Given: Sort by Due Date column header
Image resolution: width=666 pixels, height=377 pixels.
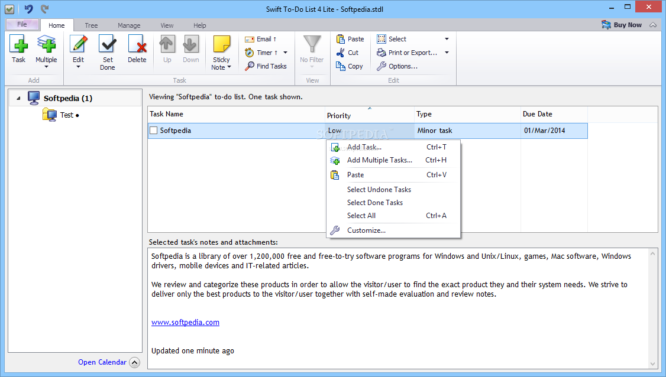Looking at the screenshot, I should 554,114.
